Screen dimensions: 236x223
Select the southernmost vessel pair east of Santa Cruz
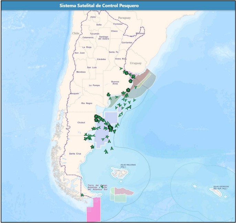pyautogui.click(x=106, y=151)
